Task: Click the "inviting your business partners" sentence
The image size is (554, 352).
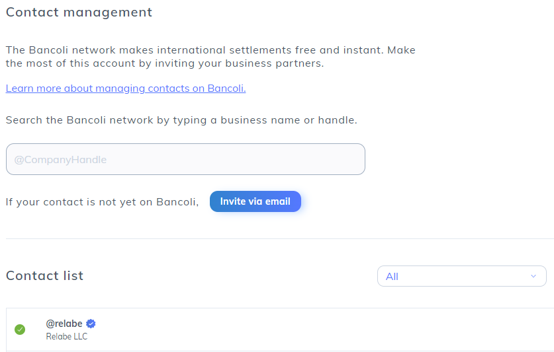Action: point(248,64)
